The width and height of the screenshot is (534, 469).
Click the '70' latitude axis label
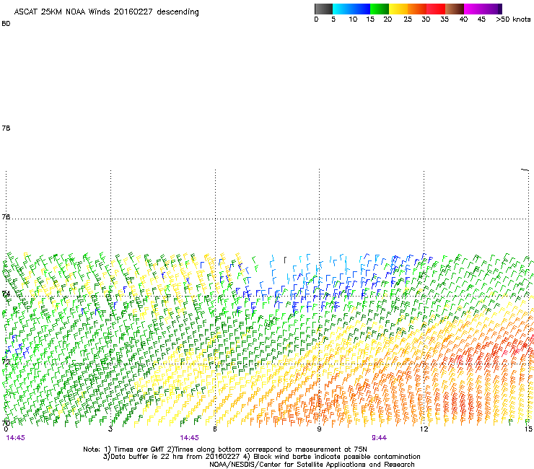(x=6, y=423)
